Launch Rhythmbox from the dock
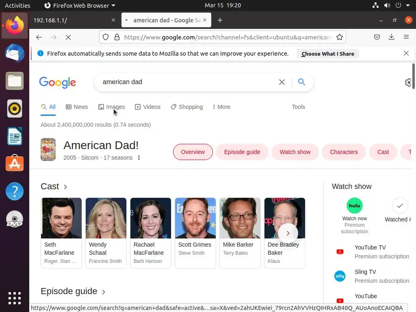 [15, 108]
